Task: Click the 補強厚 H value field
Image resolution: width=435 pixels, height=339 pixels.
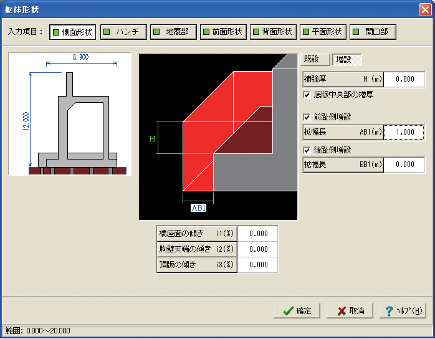Action: [x=404, y=79]
